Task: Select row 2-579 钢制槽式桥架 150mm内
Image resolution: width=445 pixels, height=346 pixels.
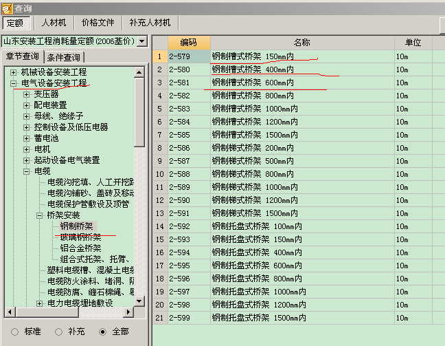Action: click(x=299, y=56)
